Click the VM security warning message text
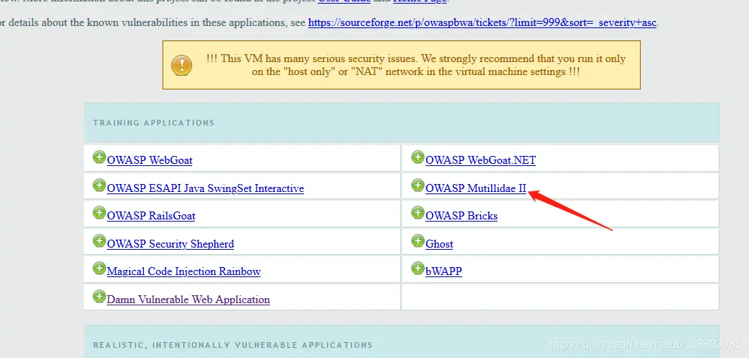Image resolution: width=749 pixels, height=358 pixels. (415, 66)
